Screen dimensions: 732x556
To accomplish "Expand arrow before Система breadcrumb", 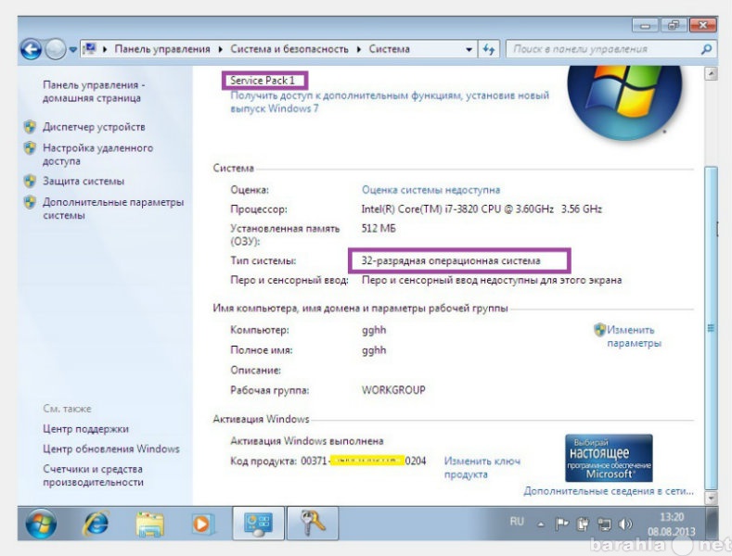I will tap(359, 49).
